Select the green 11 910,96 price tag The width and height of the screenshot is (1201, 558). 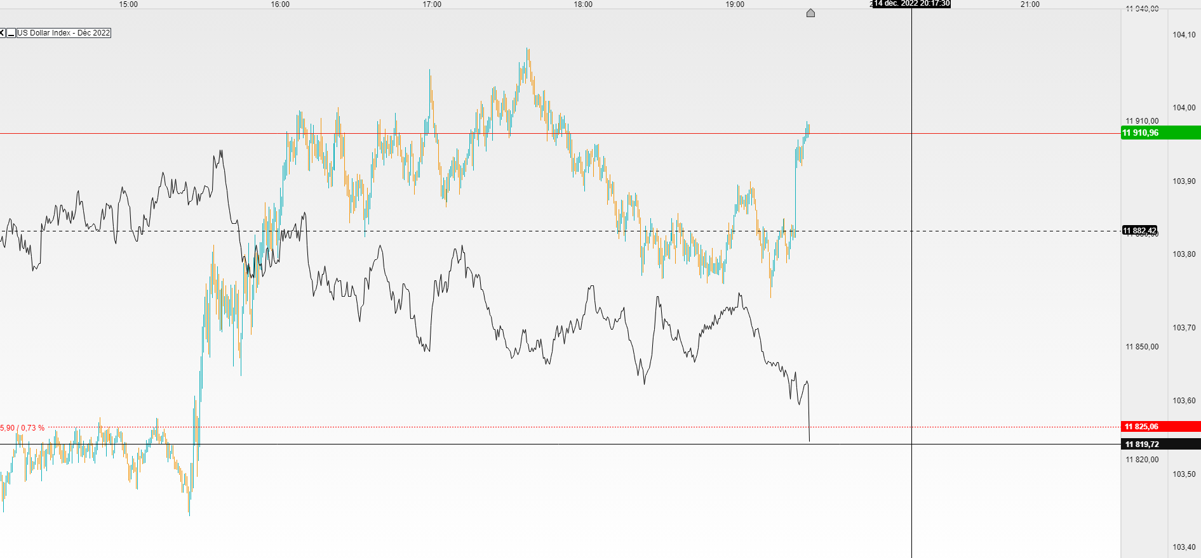coord(1160,133)
